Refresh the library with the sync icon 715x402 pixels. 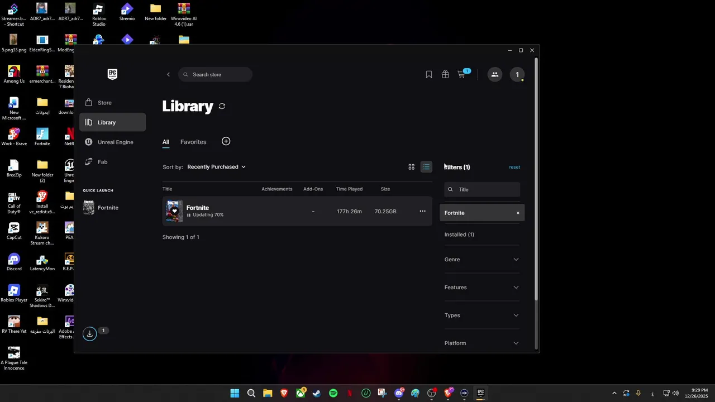tap(222, 106)
